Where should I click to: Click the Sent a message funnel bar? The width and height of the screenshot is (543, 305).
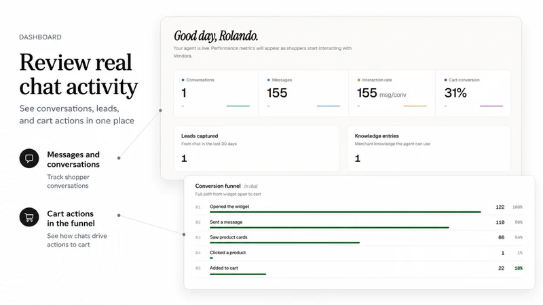pos(329,228)
